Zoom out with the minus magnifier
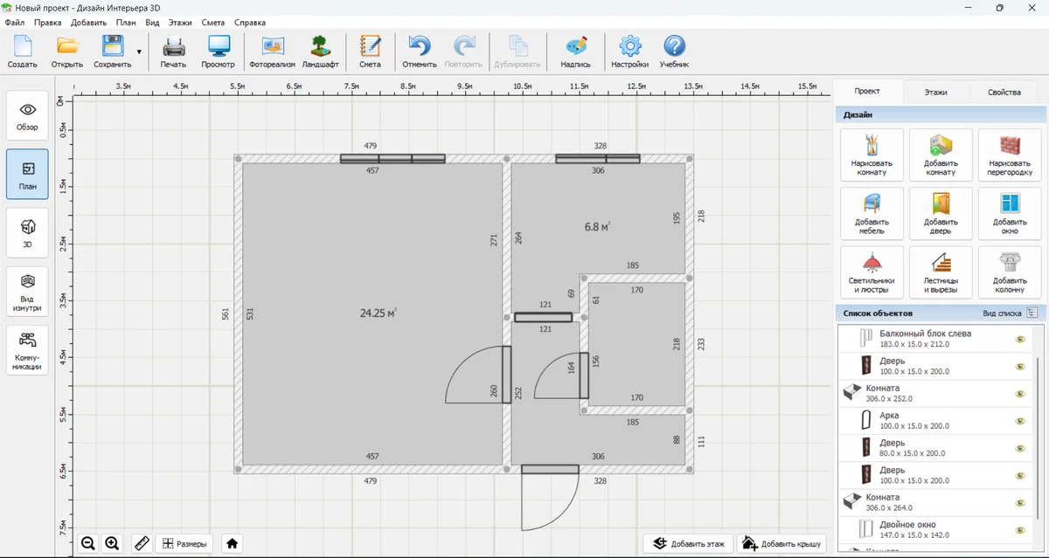1049x558 pixels. pos(88,543)
